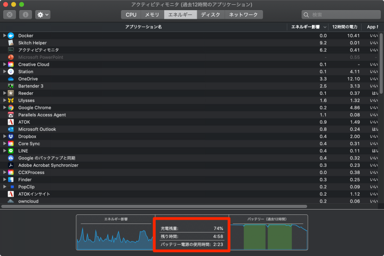The height and width of the screenshot is (256, 384).
Task: Click the PopClip icon
Action: coord(12,187)
